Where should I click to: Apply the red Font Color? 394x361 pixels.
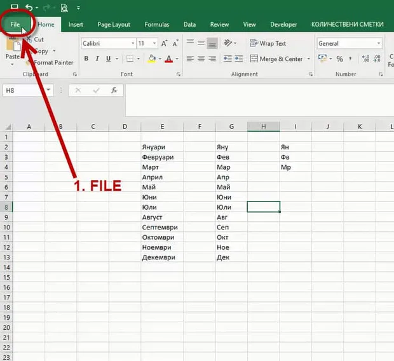(x=169, y=58)
